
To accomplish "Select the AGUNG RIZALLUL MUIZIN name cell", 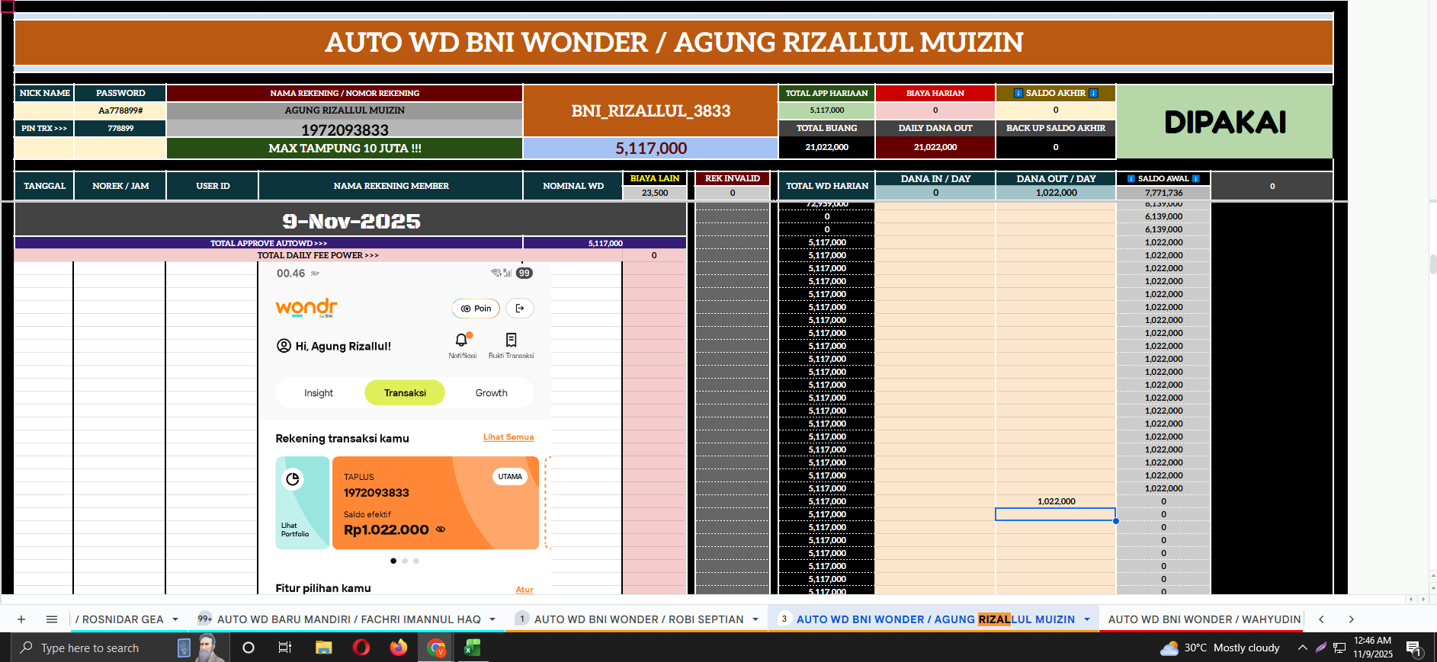I will click(x=345, y=110).
